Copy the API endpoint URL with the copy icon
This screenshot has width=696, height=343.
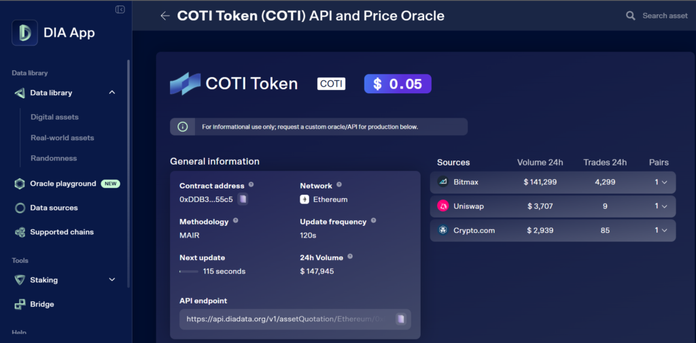click(401, 318)
